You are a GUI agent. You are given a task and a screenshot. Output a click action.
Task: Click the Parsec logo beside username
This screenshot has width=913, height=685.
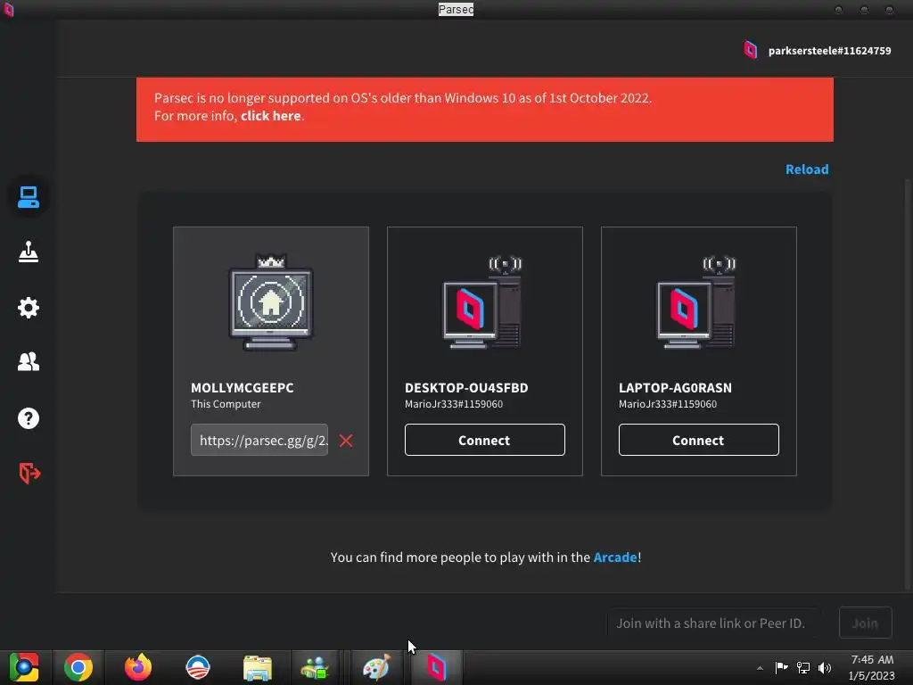point(751,50)
